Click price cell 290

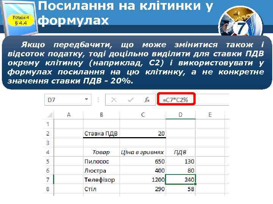click(143, 189)
